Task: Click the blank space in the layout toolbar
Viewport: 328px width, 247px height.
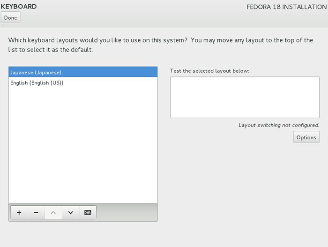Action: (x=127, y=212)
